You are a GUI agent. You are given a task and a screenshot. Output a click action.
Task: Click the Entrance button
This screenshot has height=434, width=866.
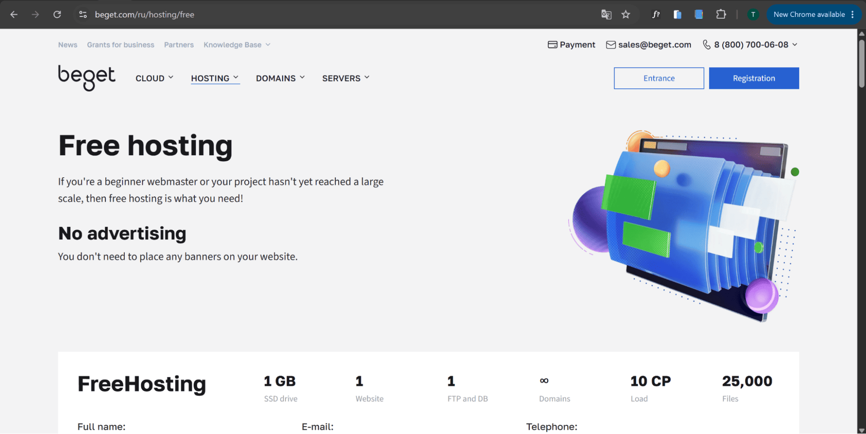[658, 78]
